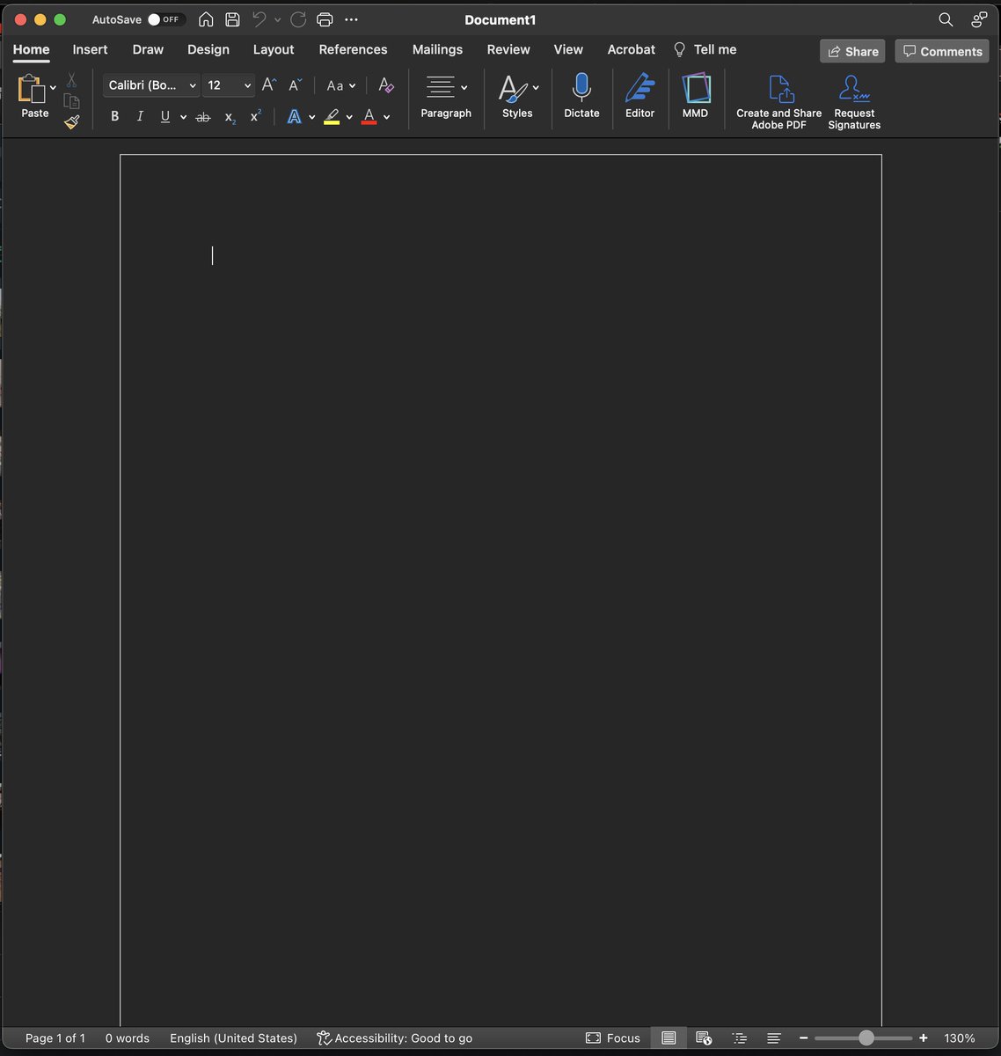Go to the Review tab
The height and width of the screenshot is (1056, 1001).
[508, 49]
